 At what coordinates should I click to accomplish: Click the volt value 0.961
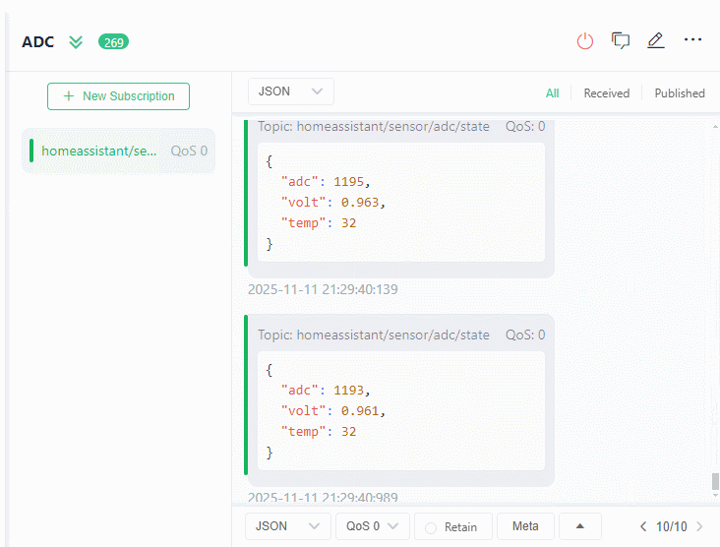[x=360, y=411]
